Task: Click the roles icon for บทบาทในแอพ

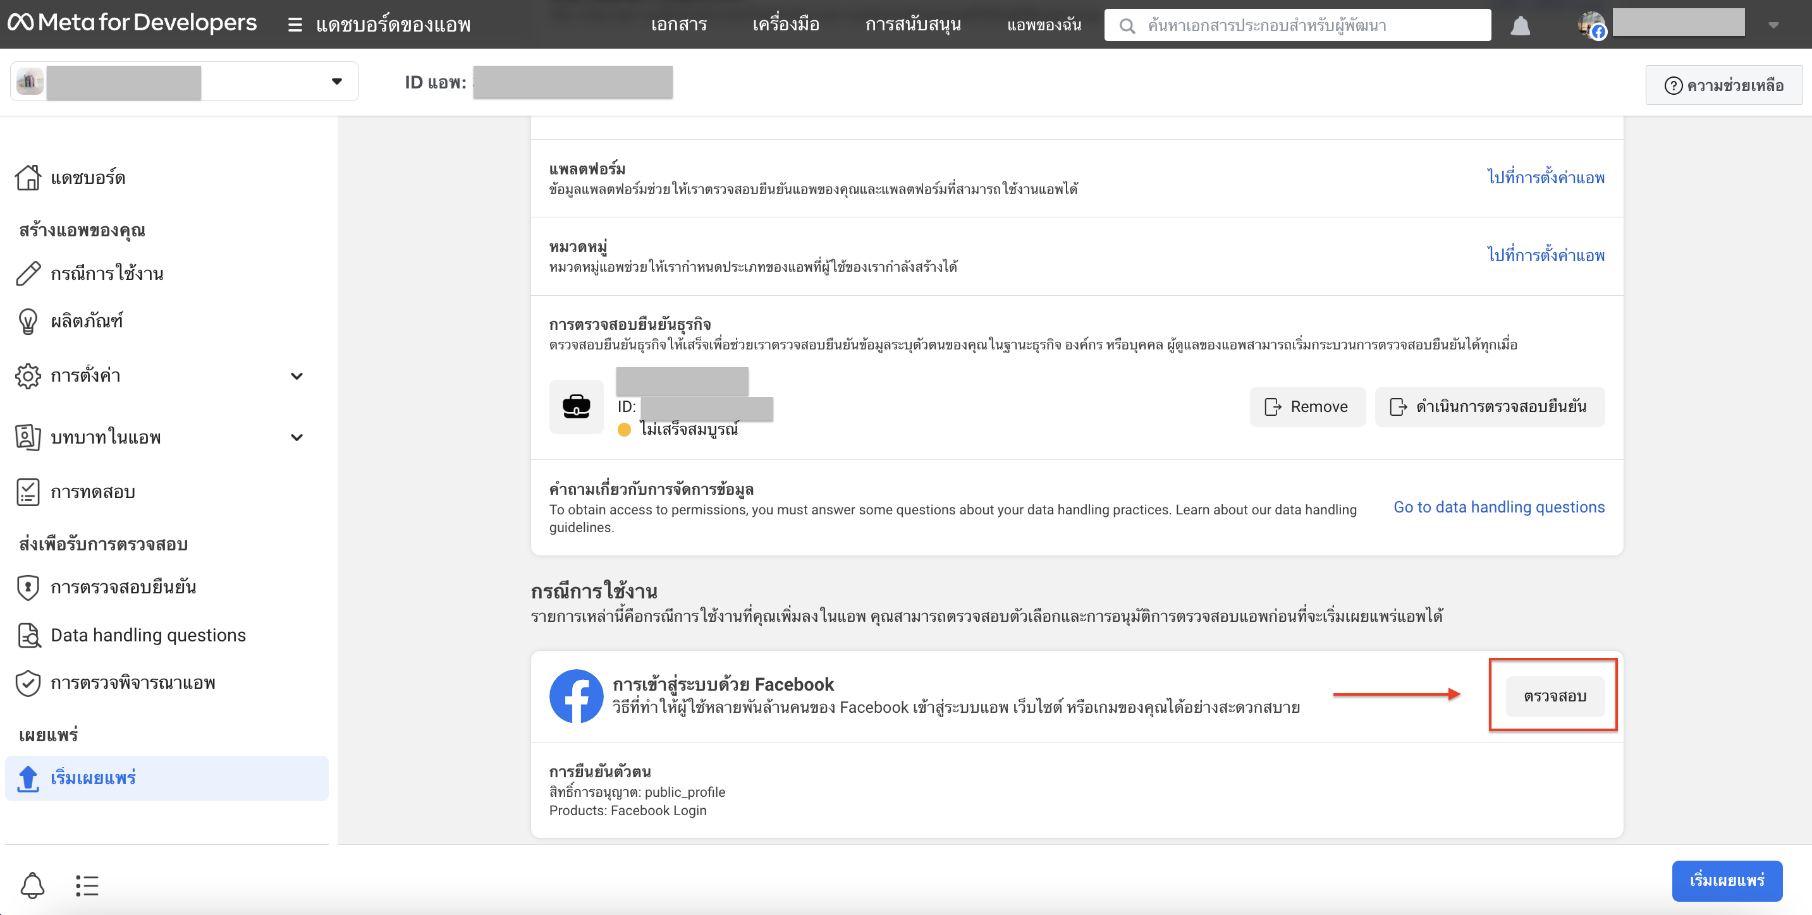Action: coord(28,437)
